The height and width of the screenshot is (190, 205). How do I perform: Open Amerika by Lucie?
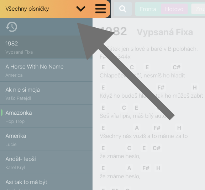click(x=46, y=140)
